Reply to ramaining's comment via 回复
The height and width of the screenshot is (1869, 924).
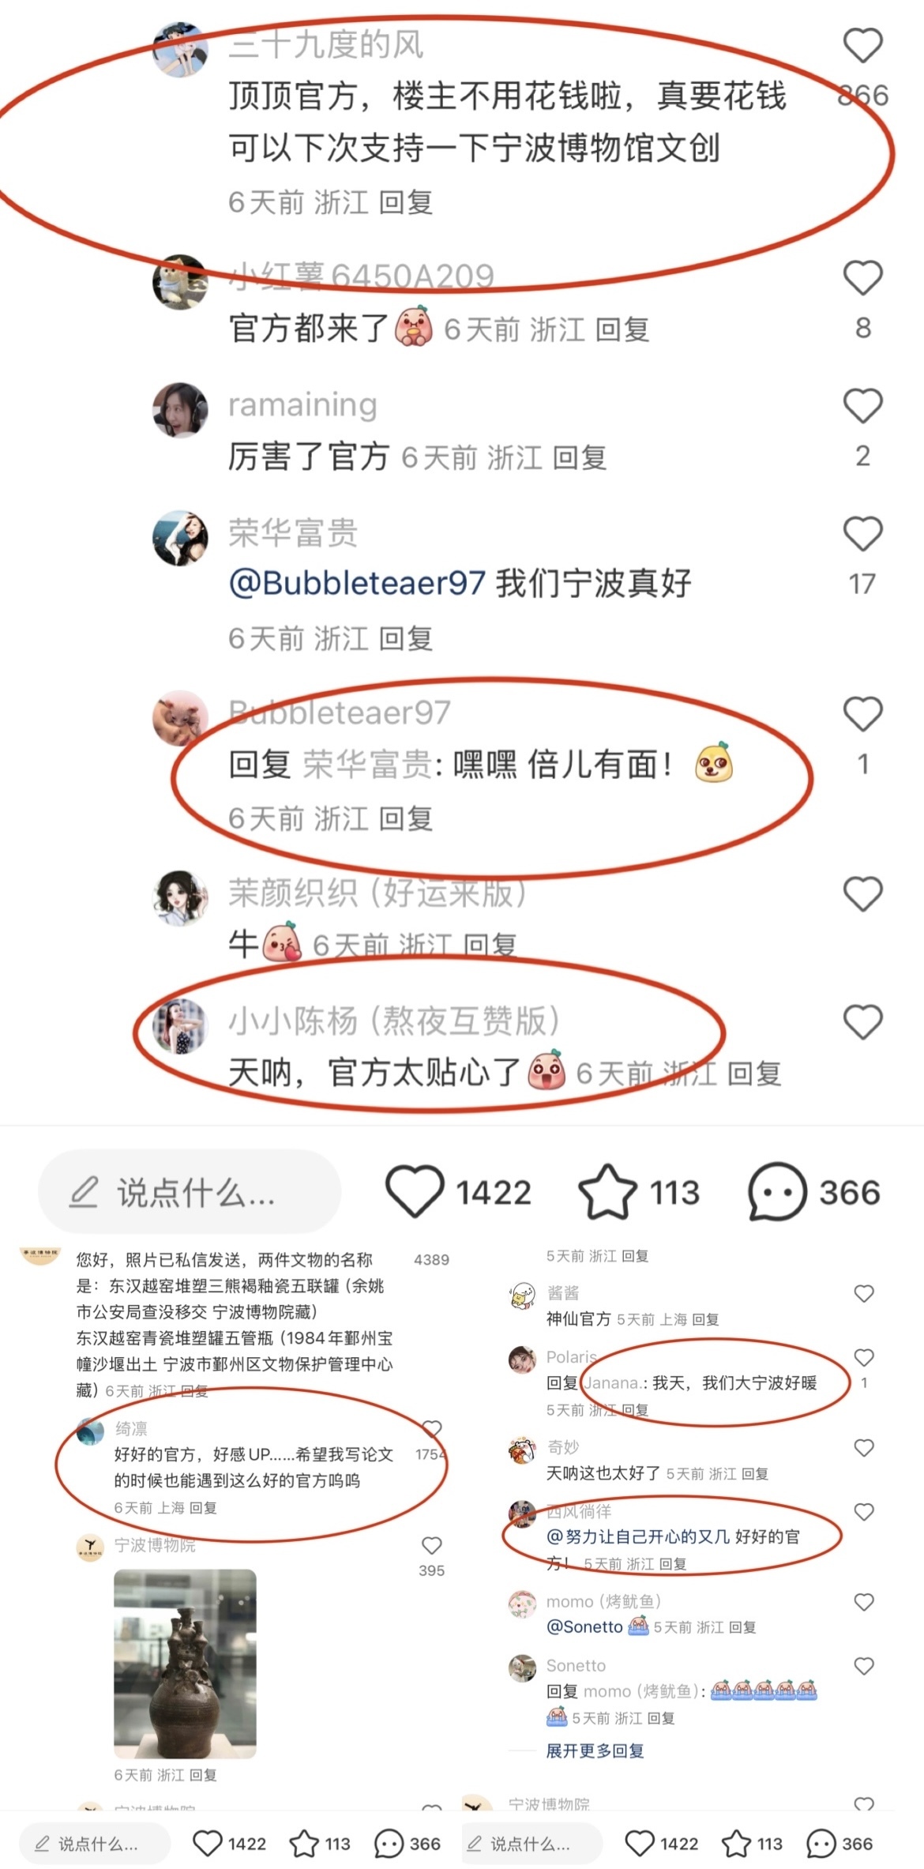pyautogui.click(x=579, y=457)
